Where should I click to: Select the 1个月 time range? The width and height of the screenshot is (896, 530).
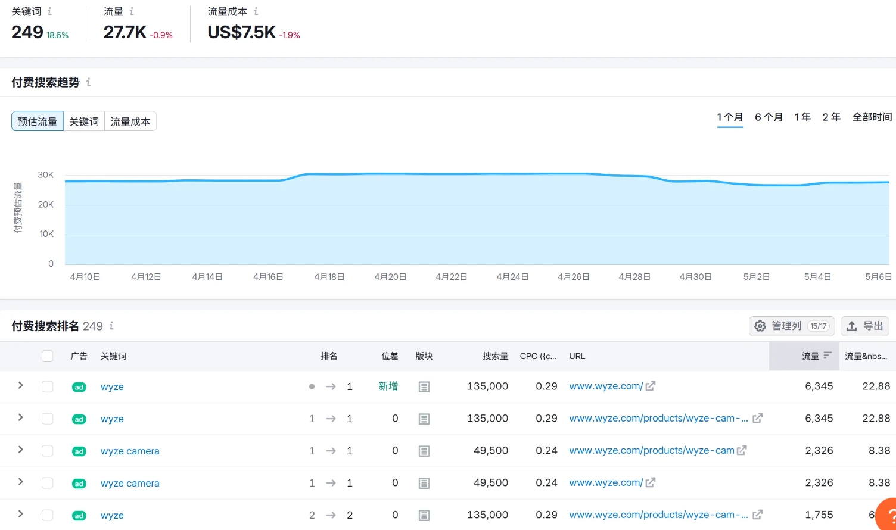(730, 117)
